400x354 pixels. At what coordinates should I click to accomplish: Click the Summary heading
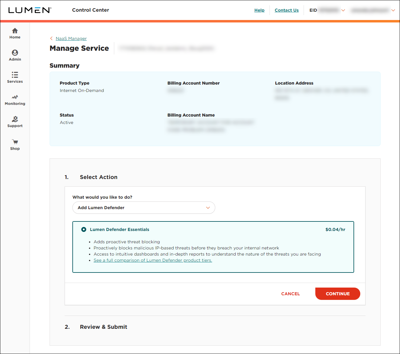click(64, 66)
